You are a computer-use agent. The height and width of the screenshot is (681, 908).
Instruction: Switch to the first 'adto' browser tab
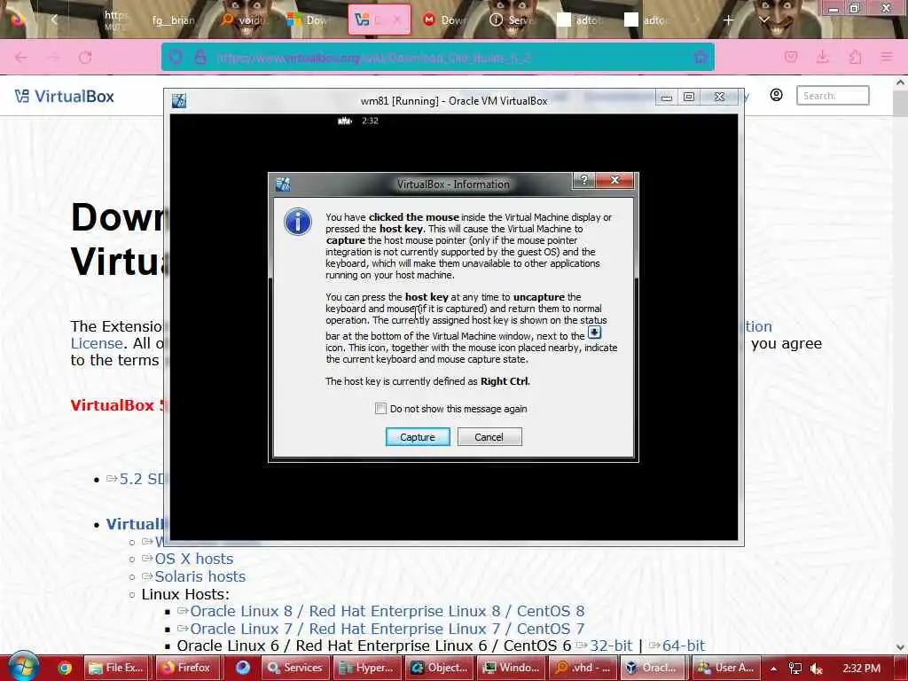point(582,20)
